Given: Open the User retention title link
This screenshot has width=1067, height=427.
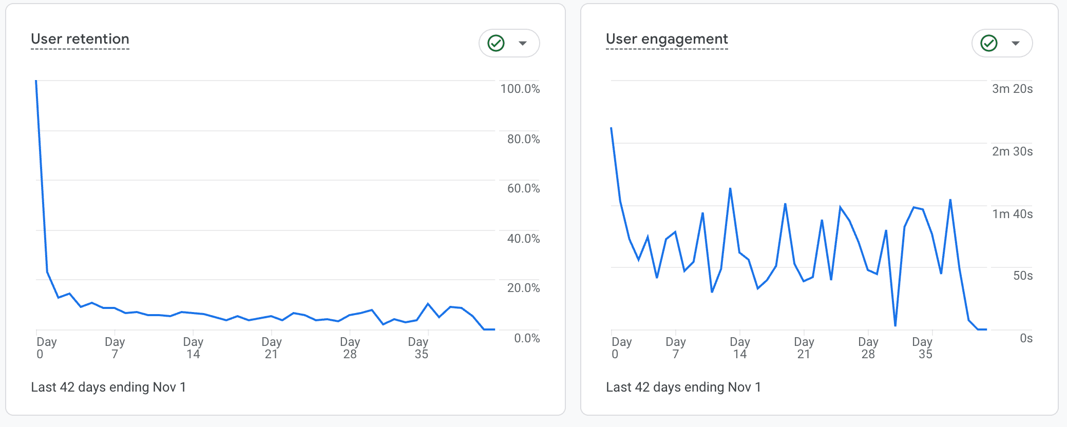Looking at the screenshot, I should [80, 39].
